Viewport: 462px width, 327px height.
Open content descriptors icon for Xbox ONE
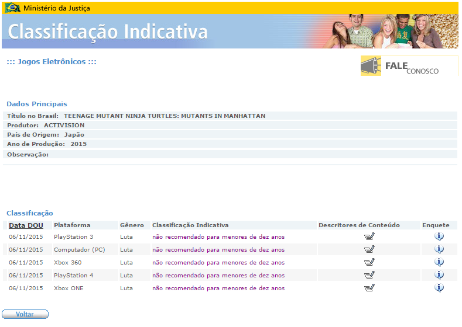tap(369, 288)
